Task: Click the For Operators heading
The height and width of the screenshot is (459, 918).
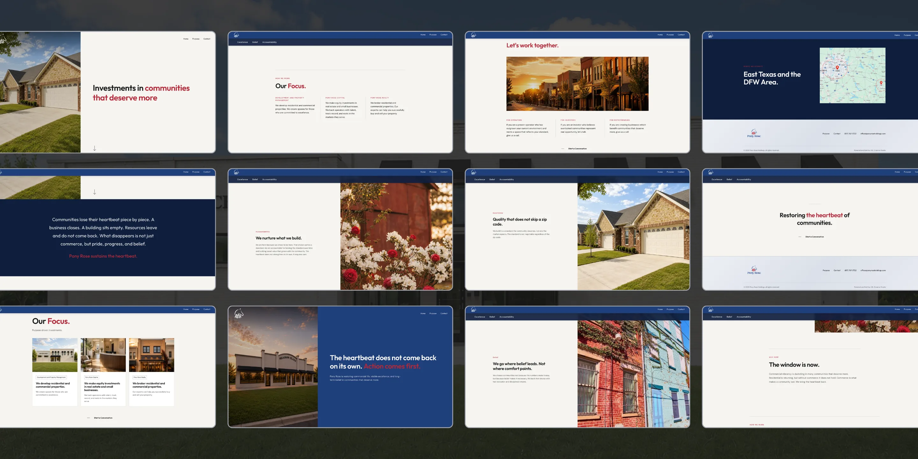Action: (x=514, y=120)
